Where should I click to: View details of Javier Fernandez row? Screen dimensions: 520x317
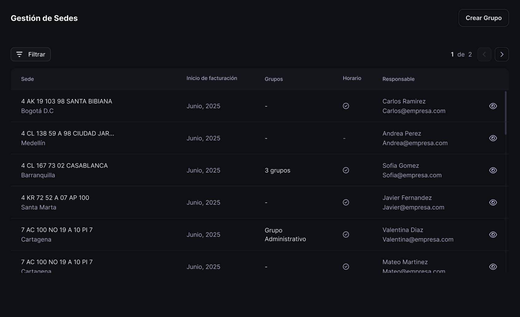[x=493, y=202]
